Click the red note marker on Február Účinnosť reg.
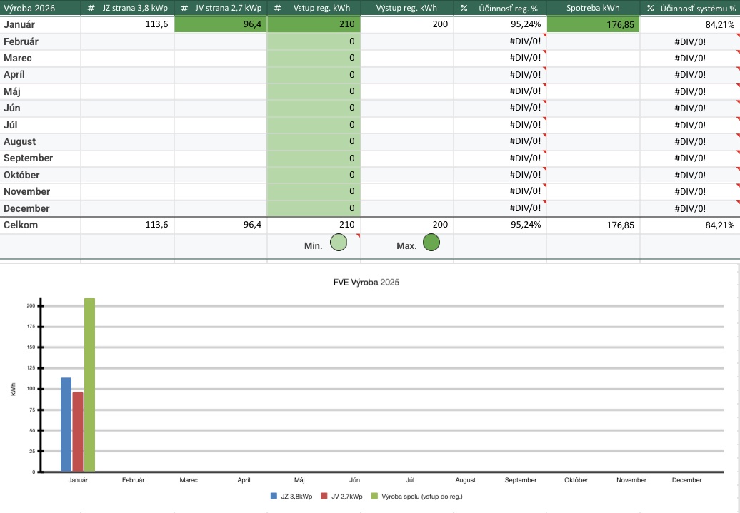Viewport: 740px width, 513px height. pos(544,36)
